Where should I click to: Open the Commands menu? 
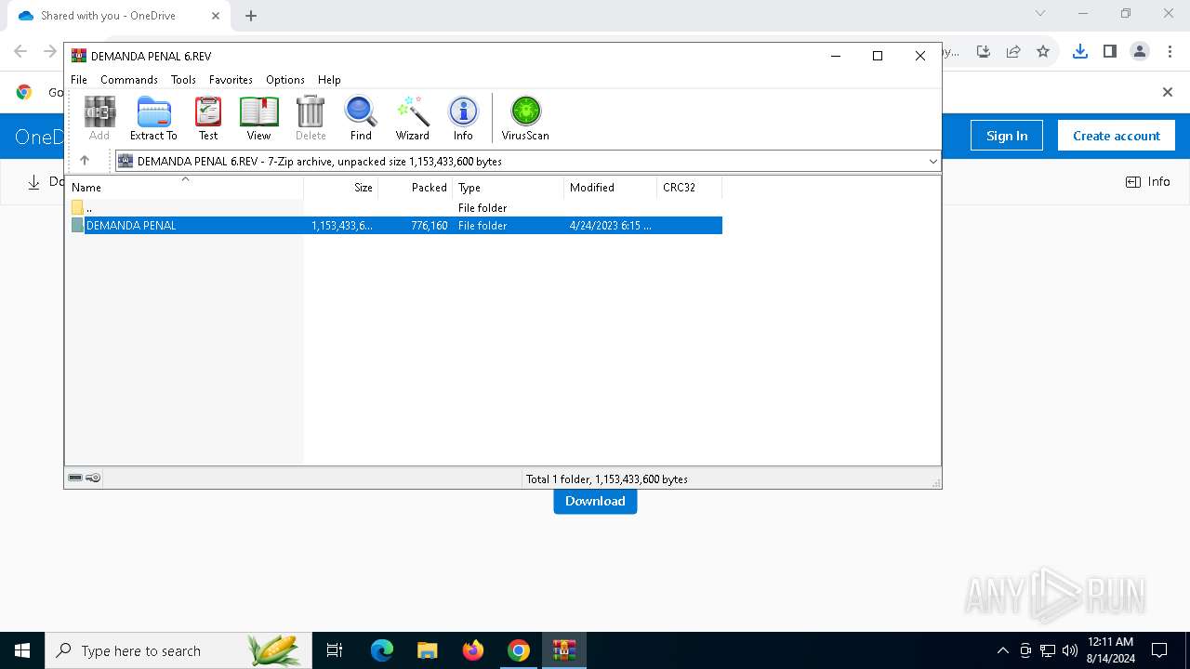click(x=129, y=80)
